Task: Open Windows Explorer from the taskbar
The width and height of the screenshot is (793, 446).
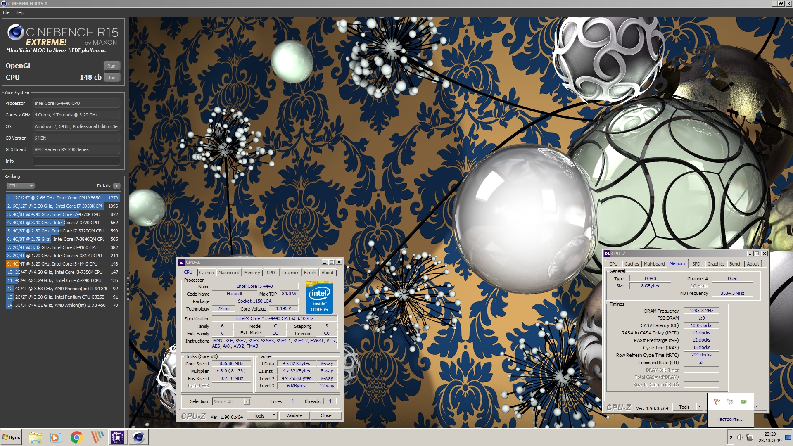Action: [x=36, y=437]
